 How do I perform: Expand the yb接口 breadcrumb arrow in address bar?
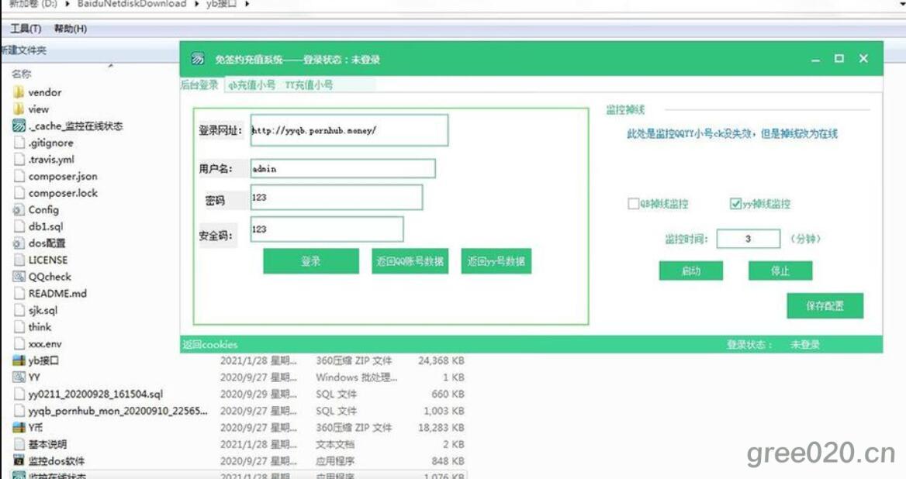point(247,4)
